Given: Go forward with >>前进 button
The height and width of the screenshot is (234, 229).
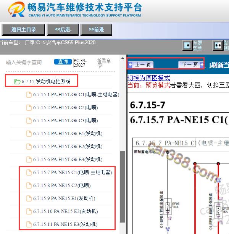Looking at the screenshot, I should [x=96, y=29].
